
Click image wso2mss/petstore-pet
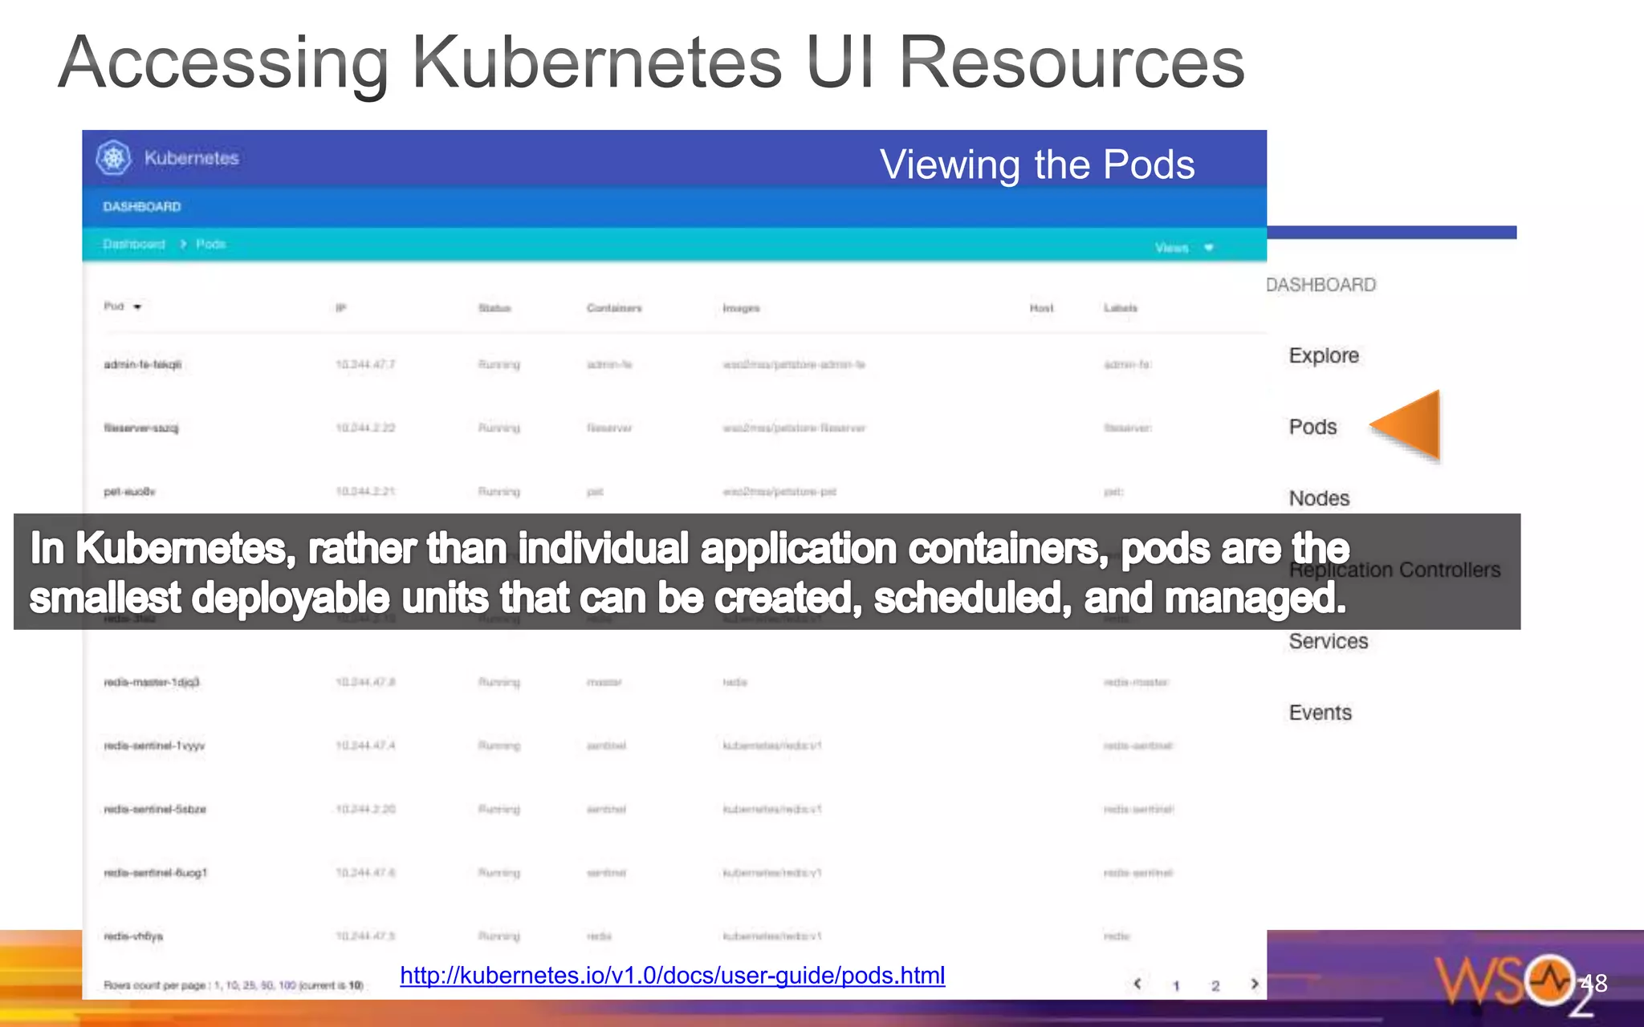(x=779, y=492)
